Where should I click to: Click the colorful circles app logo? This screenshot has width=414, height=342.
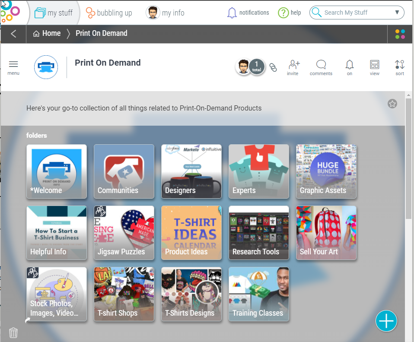(10, 12)
